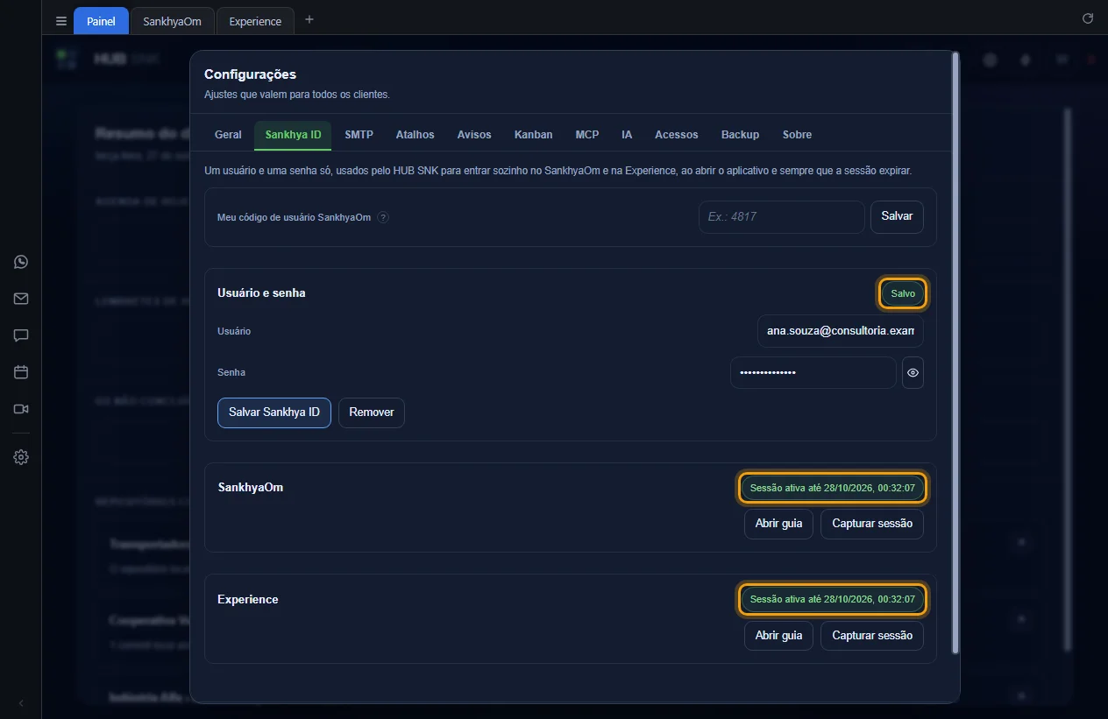Open the Avisos settings tab
This screenshot has height=719, width=1108.
tap(474, 135)
